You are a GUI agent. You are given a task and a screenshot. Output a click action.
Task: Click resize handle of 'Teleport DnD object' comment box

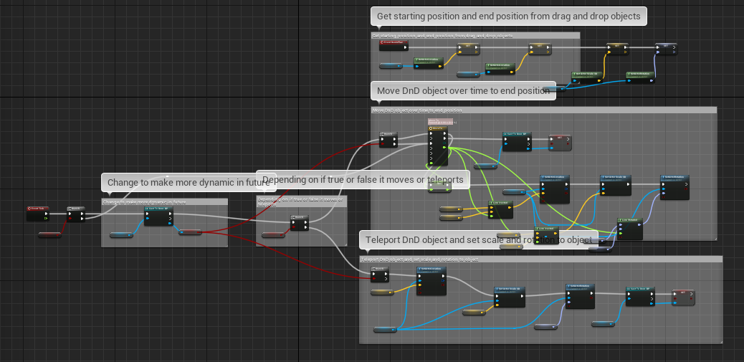pos(720,340)
